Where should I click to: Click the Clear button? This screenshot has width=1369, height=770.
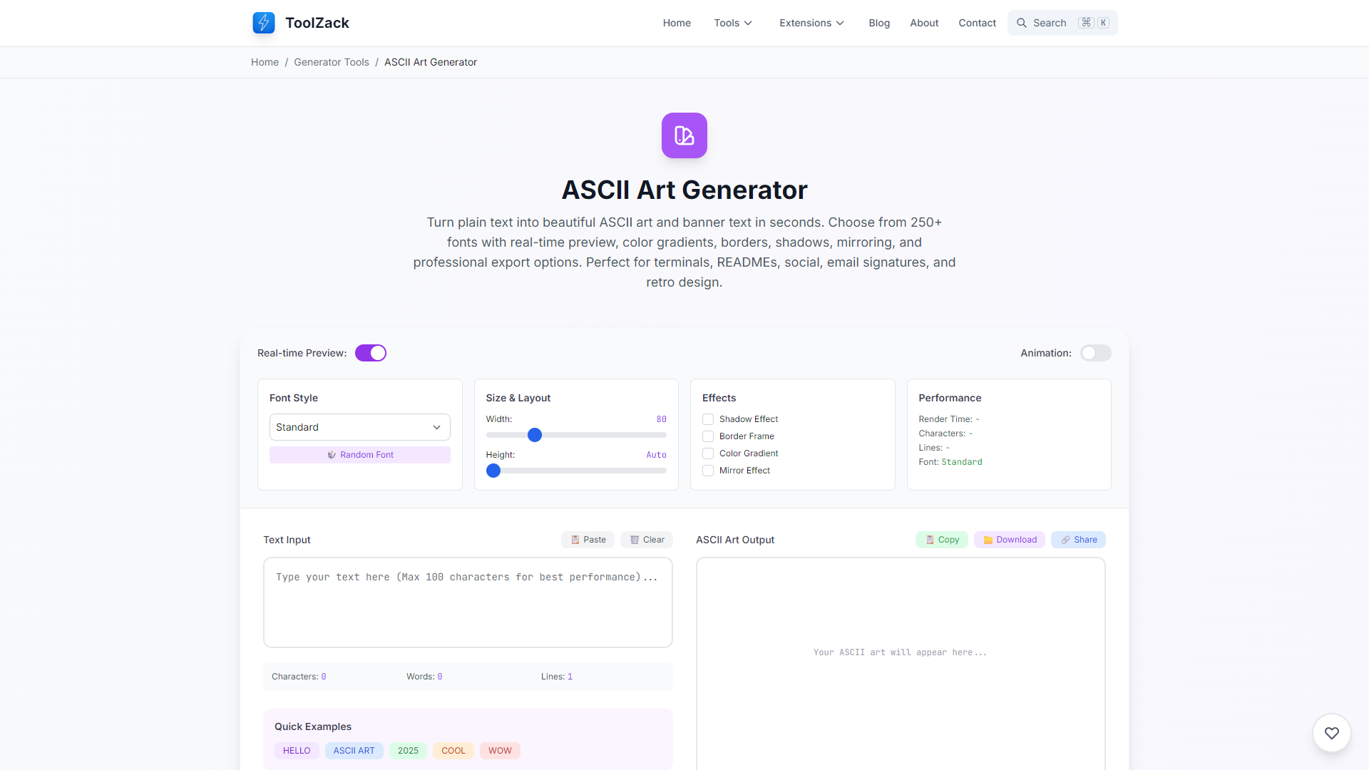[647, 540]
